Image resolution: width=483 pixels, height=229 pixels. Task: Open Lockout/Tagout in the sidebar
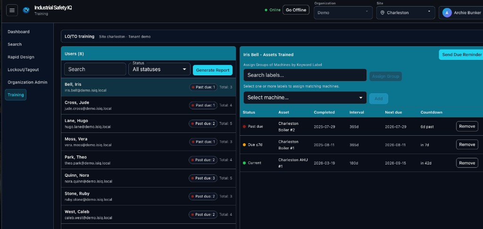[x=23, y=70]
